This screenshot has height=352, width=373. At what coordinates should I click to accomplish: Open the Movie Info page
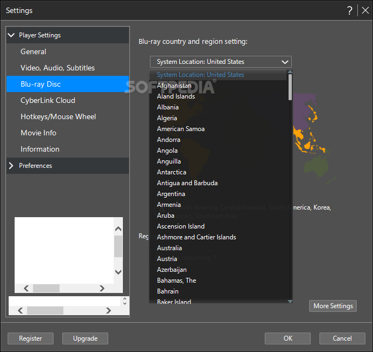coord(68,133)
